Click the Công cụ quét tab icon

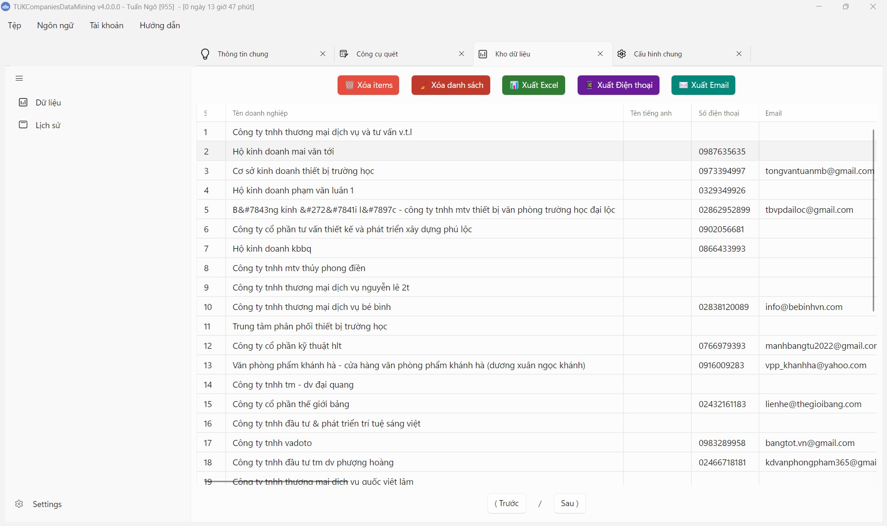[x=344, y=54]
